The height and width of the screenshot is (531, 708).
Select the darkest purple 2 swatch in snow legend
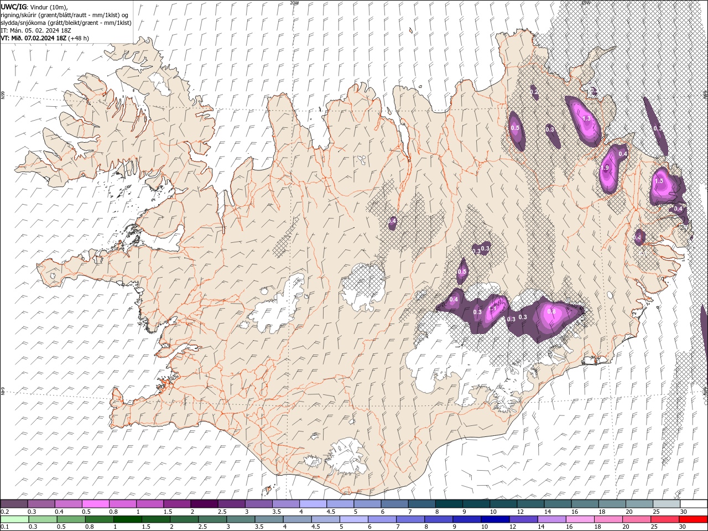204,504
